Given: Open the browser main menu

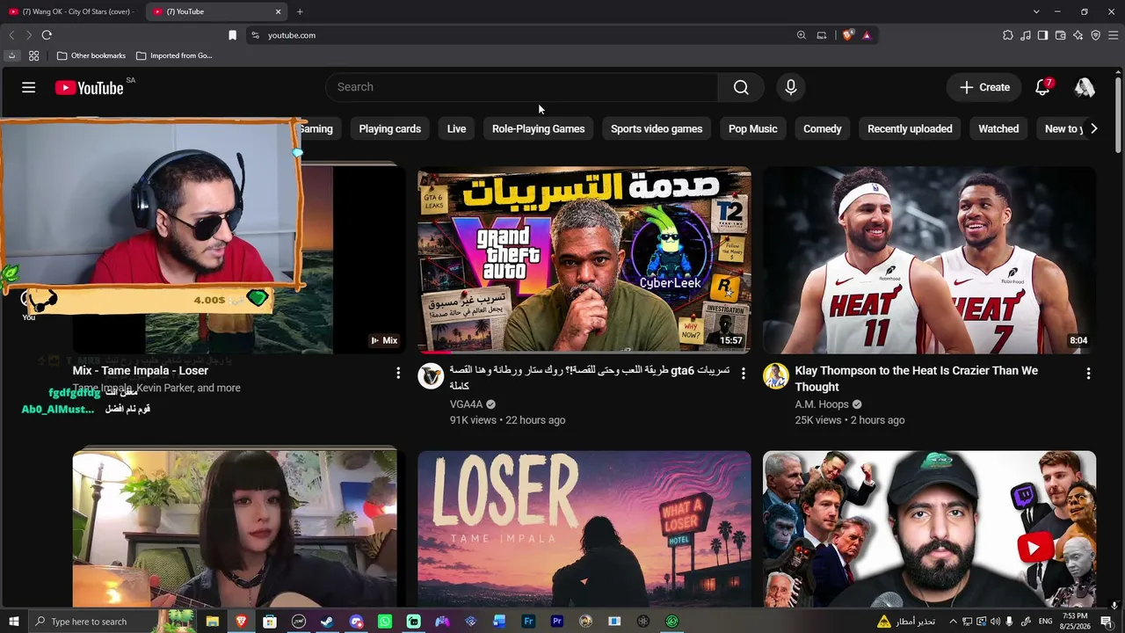Looking at the screenshot, I should point(1114,35).
